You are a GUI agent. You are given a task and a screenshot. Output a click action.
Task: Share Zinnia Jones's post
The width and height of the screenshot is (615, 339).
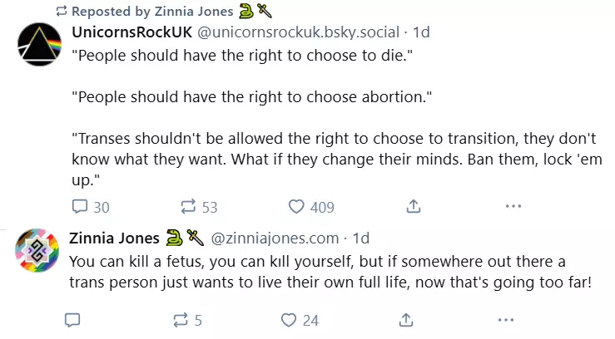406,320
